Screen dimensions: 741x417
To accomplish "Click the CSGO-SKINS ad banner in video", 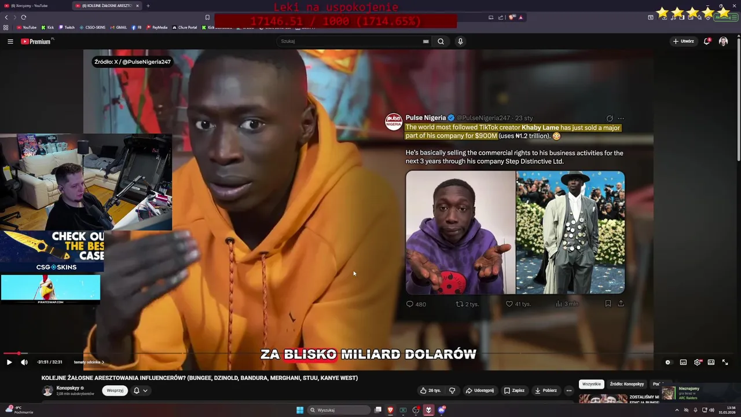I will (x=52, y=251).
